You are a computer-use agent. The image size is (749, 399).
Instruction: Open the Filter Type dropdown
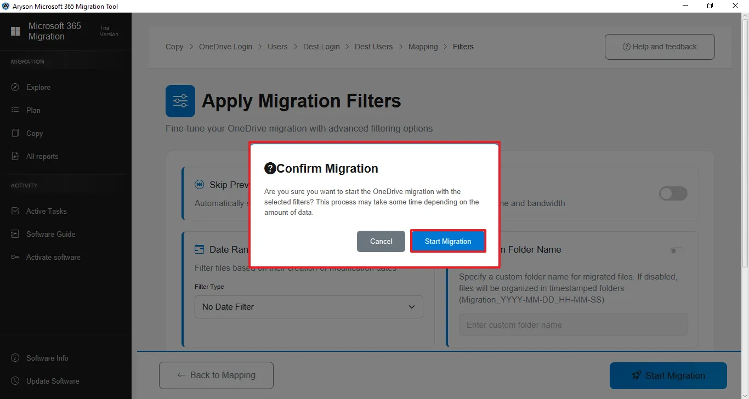[x=309, y=307]
